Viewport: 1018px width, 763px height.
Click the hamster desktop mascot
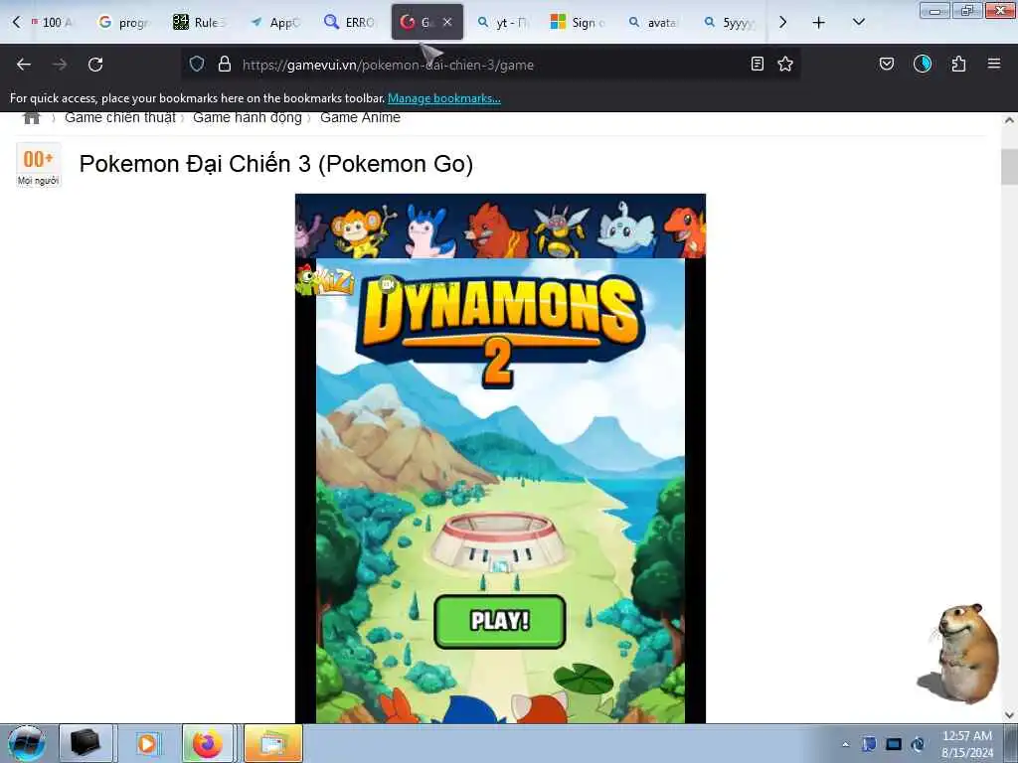(961, 654)
